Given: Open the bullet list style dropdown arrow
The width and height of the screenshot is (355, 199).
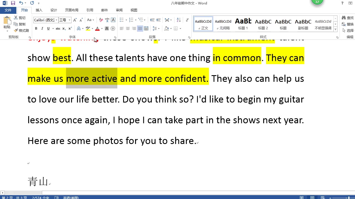Looking at the screenshot, I should (x=126, y=20).
